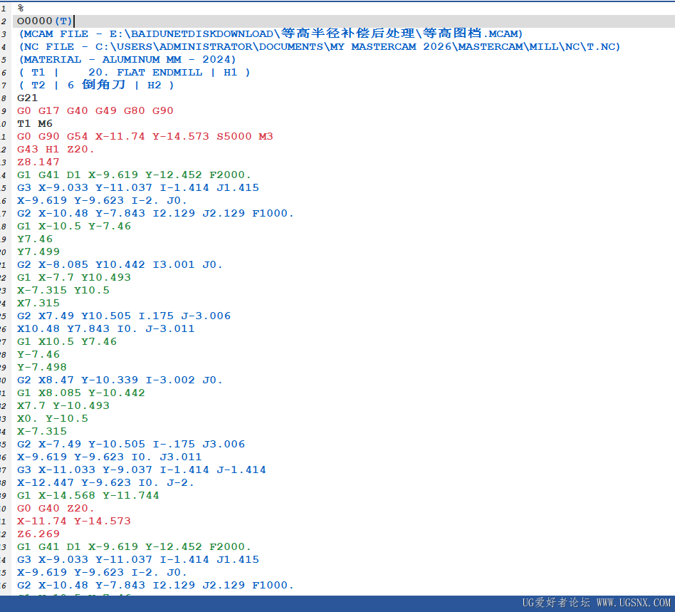
Task: Click the G1 X-7.7 Y10.493 line
Action: click(74, 277)
